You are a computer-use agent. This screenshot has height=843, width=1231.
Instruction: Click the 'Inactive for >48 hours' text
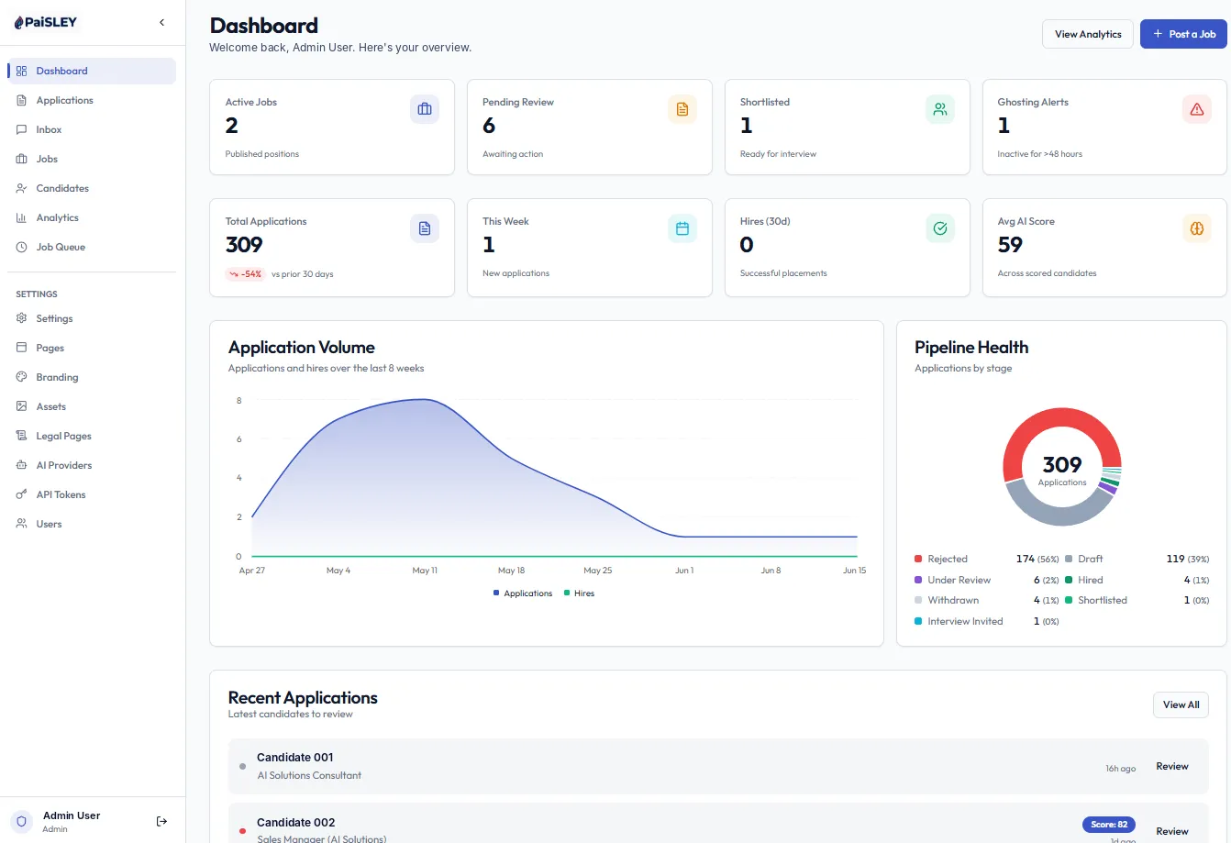(x=1039, y=154)
